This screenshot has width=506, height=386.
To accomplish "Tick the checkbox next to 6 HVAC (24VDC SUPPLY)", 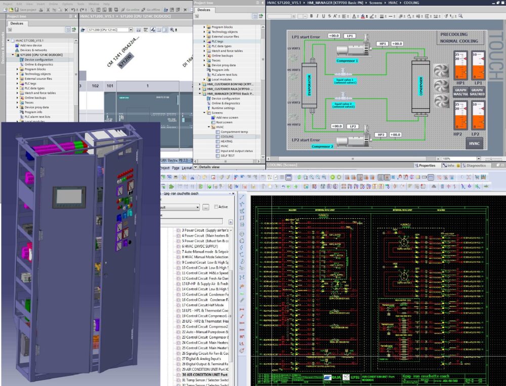I will click(178, 246).
